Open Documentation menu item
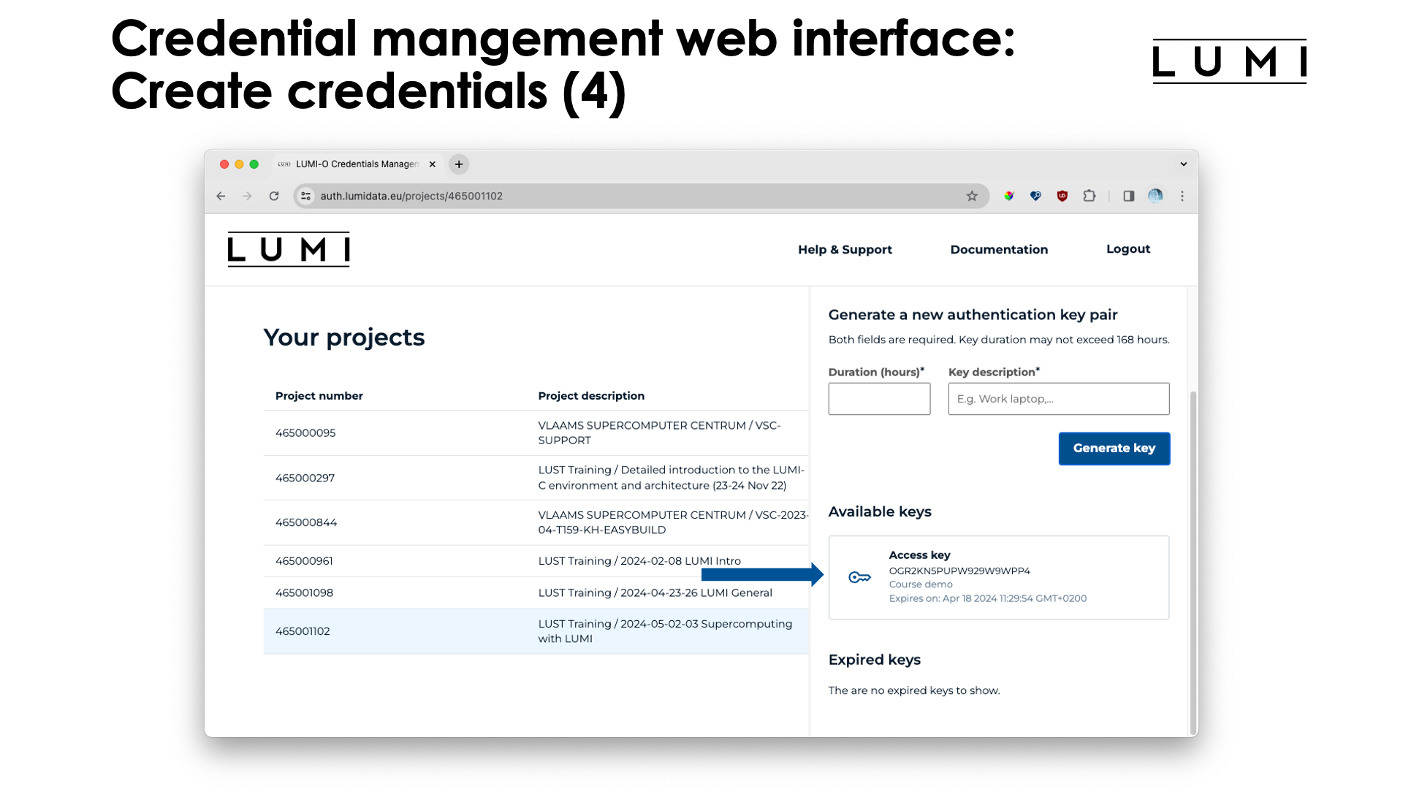Screen dimensions: 1403x789 click(x=999, y=248)
